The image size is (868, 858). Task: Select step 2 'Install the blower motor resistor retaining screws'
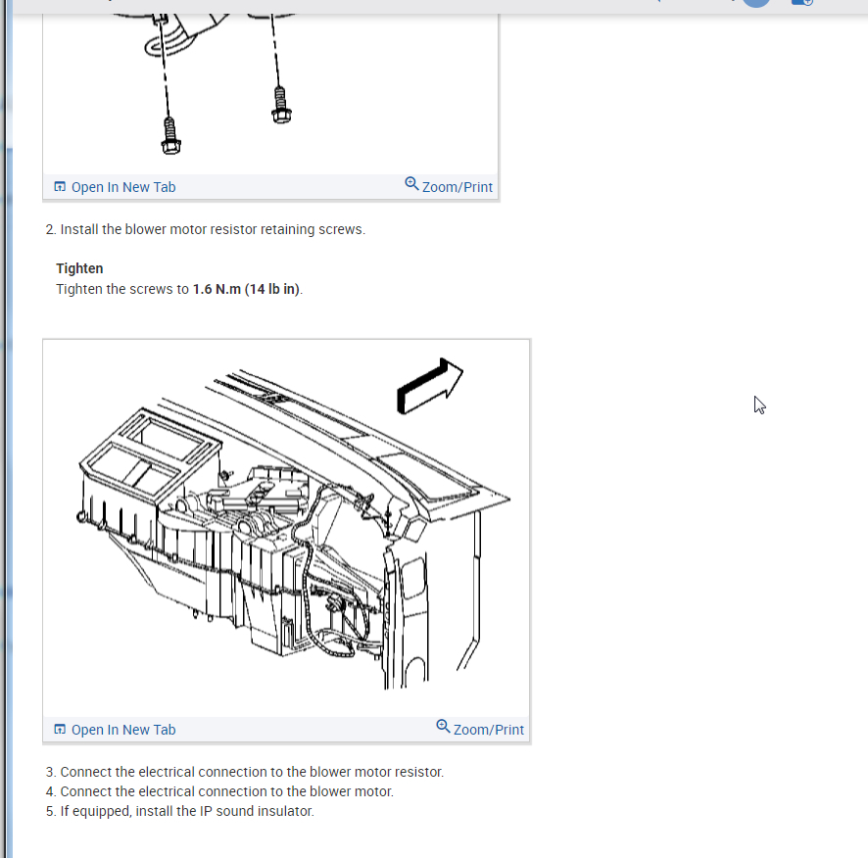coord(206,229)
